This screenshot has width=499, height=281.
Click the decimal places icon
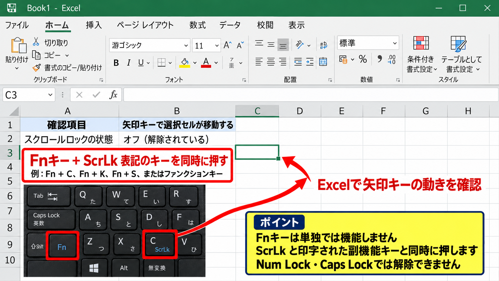(392, 59)
